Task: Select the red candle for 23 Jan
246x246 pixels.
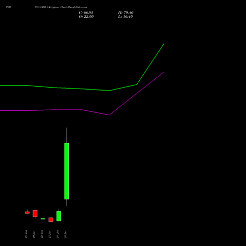Action: [x=51, y=220]
